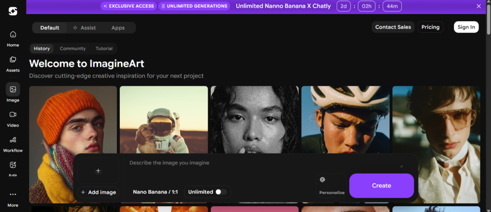This screenshot has height=212, width=491.
Task: Select the Tutorial tab
Action: tap(104, 48)
